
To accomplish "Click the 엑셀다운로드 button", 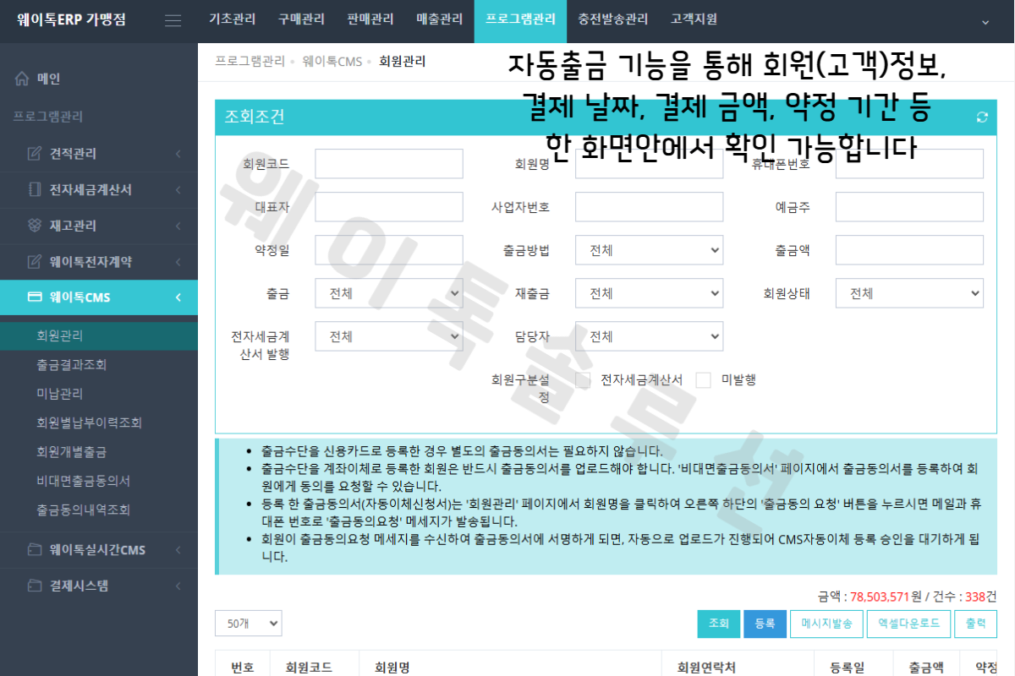I will click(908, 624).
